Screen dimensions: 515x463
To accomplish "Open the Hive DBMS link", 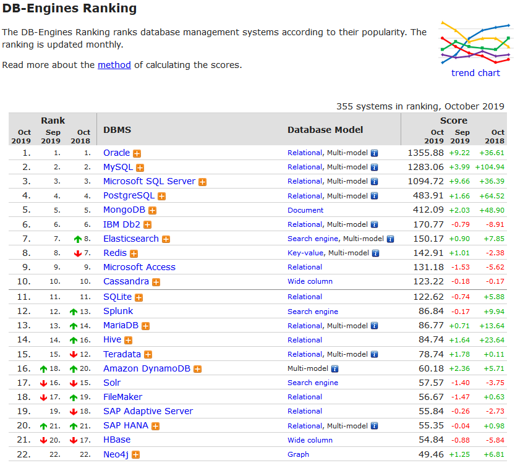I will tap(113, 339).
